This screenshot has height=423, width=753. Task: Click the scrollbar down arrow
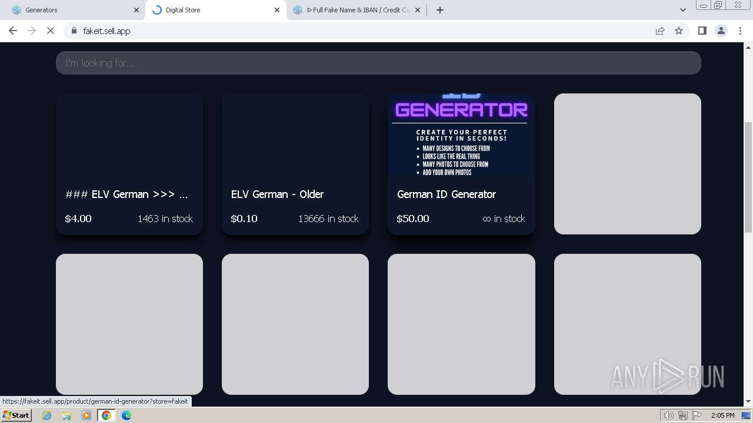coord(748,401)
